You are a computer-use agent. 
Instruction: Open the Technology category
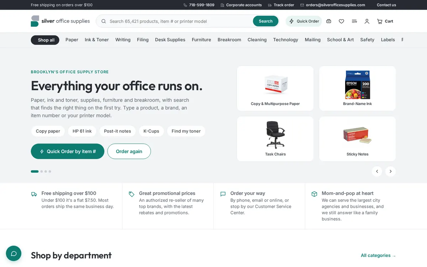click(286, 40)
